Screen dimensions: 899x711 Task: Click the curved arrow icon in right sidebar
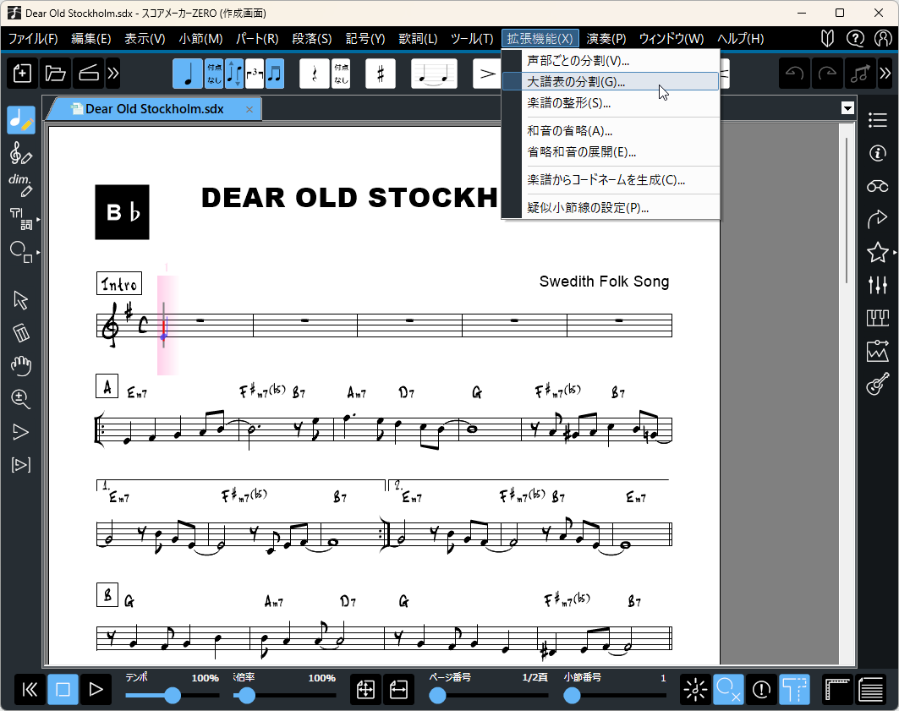878,219
